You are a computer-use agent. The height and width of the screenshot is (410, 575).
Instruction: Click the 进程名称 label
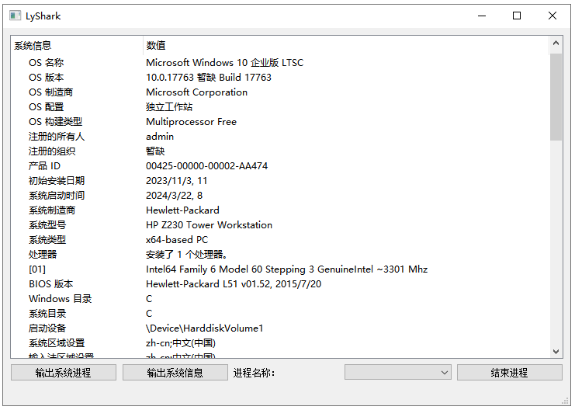(x=254, y=373)
